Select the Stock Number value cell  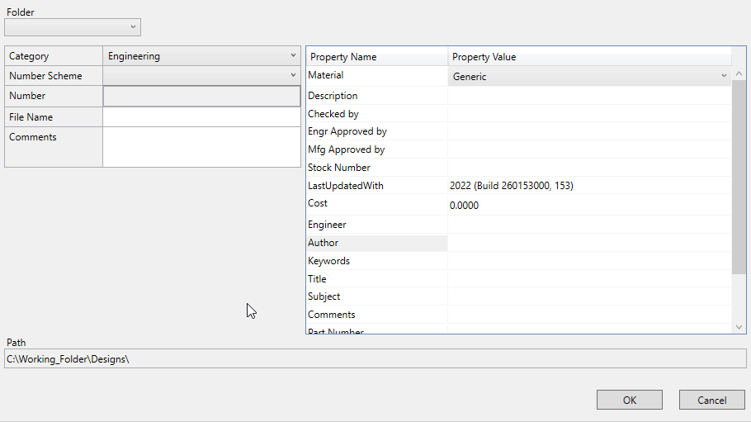tap(589, 168)
